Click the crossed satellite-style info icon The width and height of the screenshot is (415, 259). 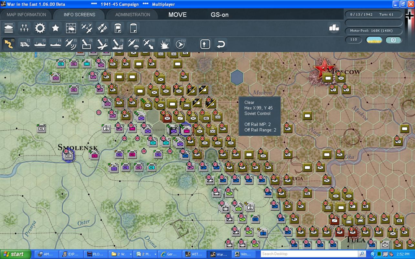102,28
